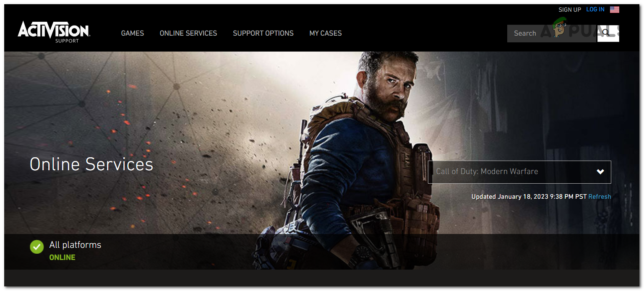Image resolution: width=644 pixels, height=291 pixels.
Task: Expand the game selection dropdown
Action: (x=519, y=172)
